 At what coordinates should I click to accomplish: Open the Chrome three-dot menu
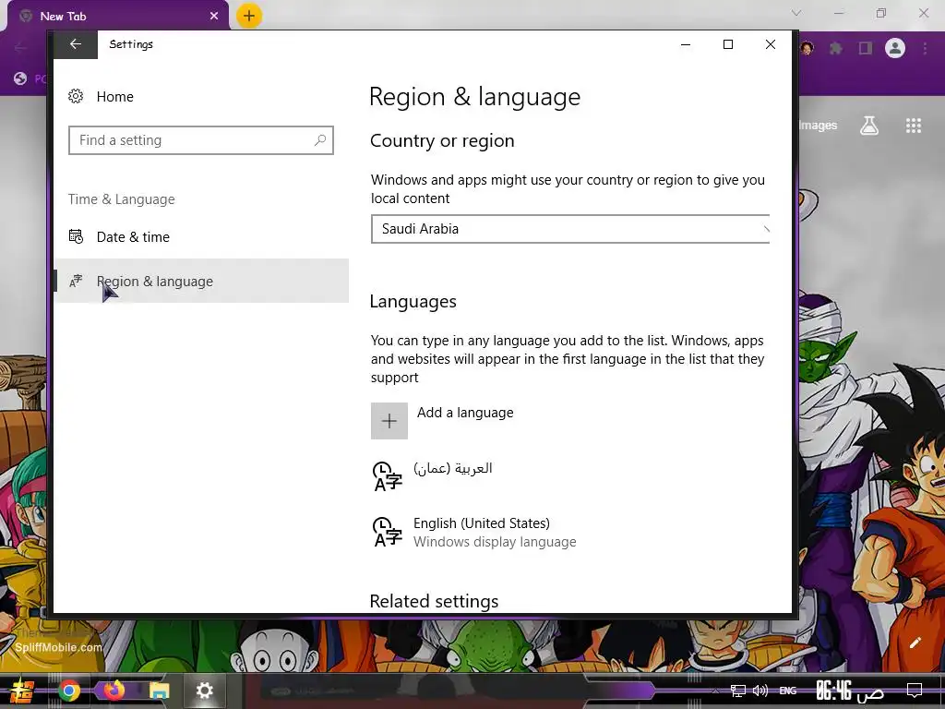click(x=925, y=48)
